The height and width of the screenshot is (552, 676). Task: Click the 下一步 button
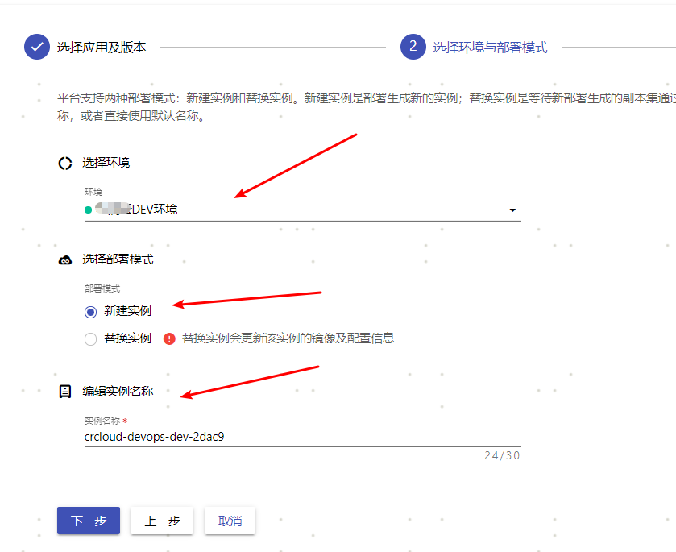pyautogui.click(x=89, y=521)
